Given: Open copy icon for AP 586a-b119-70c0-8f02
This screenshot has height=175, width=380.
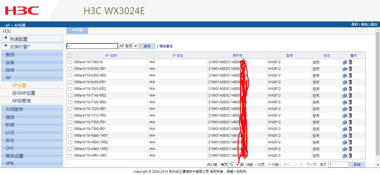Looking at the screenshot, I should coord(345,89).
